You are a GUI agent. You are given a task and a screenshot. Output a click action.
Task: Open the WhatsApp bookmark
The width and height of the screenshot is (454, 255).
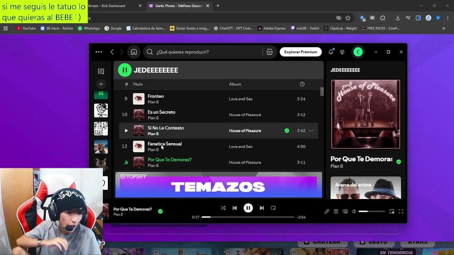88,28
